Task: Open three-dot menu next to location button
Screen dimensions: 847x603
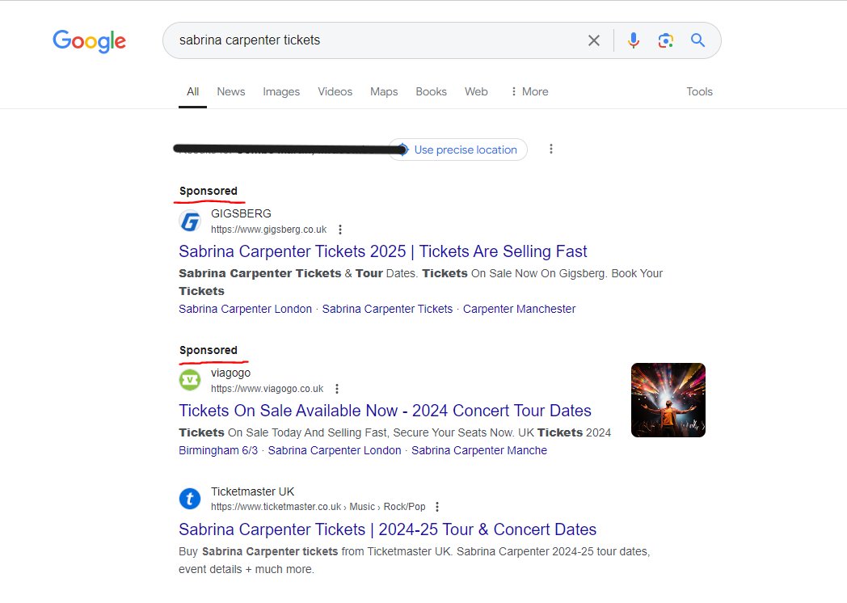Action: click(551, 149)
